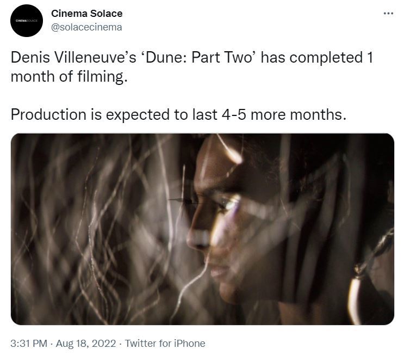Click the blurred strands on photo's left side

click(82, 229)
